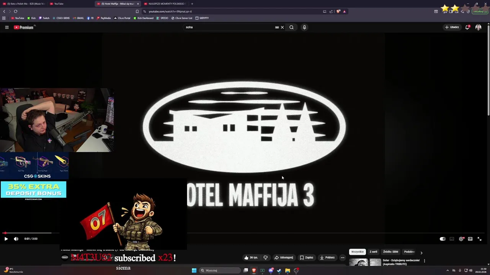
Task: Click the Zapisz save button
Action: [306, 257]
